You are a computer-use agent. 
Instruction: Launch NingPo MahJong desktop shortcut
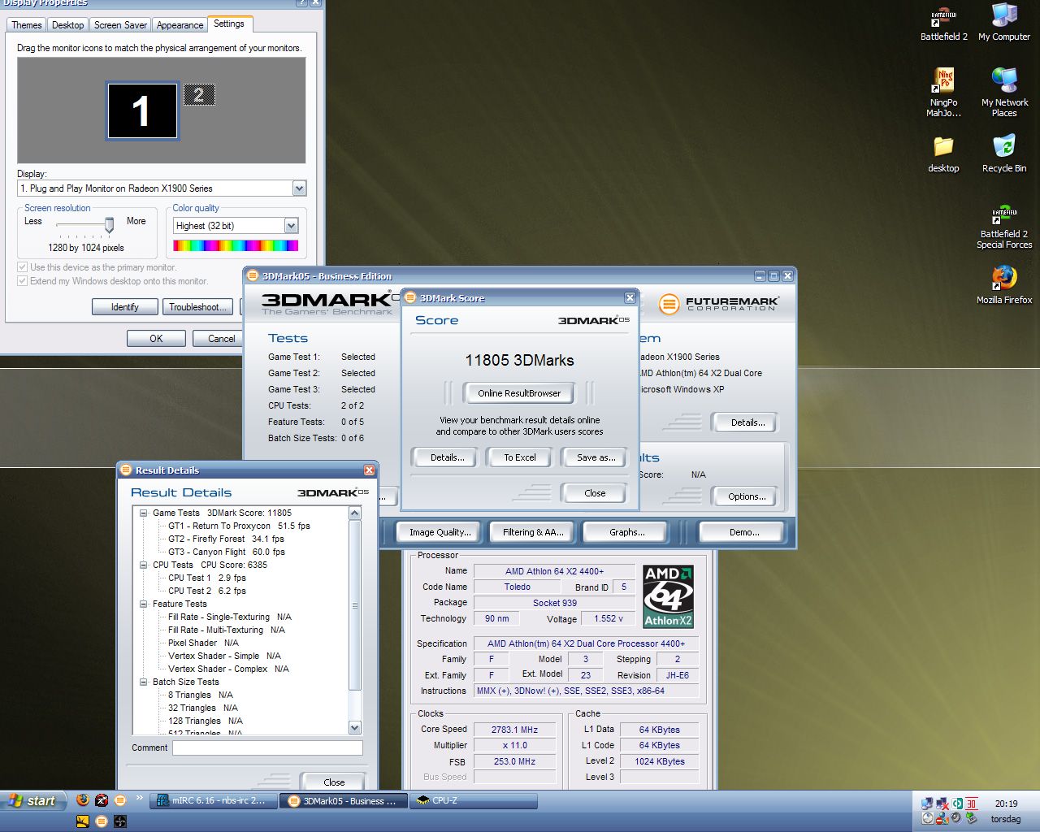coord(943,92)
